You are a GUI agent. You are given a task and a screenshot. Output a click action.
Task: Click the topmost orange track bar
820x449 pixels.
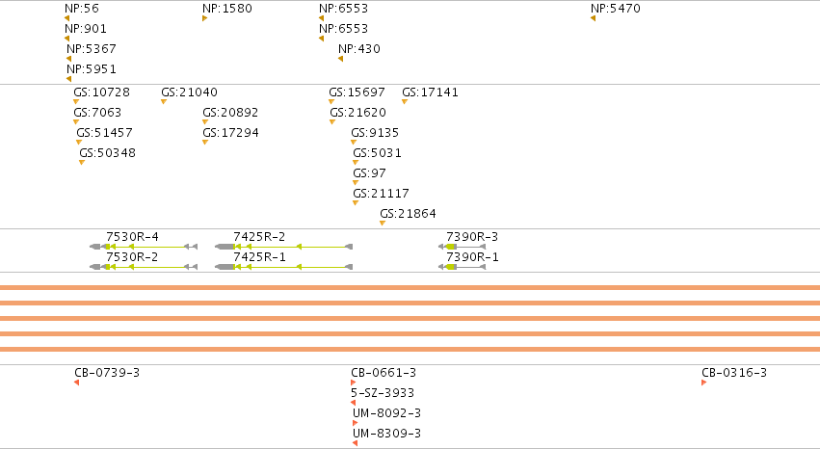410,287
